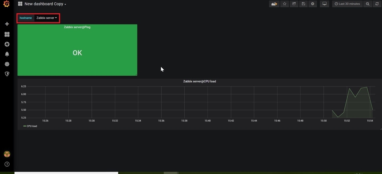The width and height of the screenshot is (382, 174).
Task: Open dashboard settings gear in top bar
Action: point(313,4)
